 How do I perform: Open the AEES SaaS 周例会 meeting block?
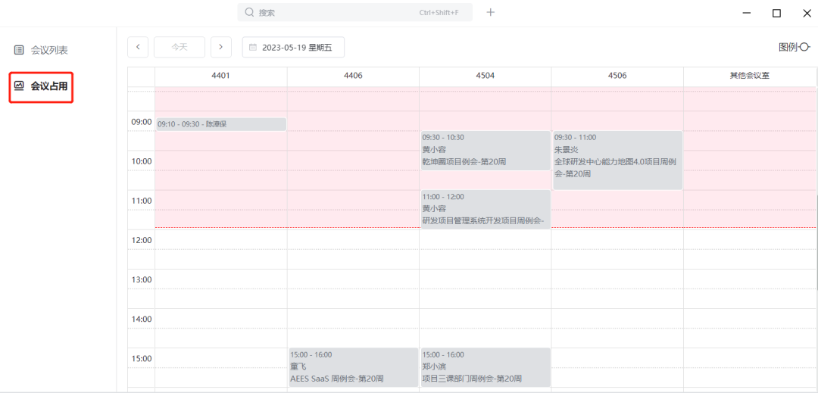pyautogui.click(x=354, y=367)
